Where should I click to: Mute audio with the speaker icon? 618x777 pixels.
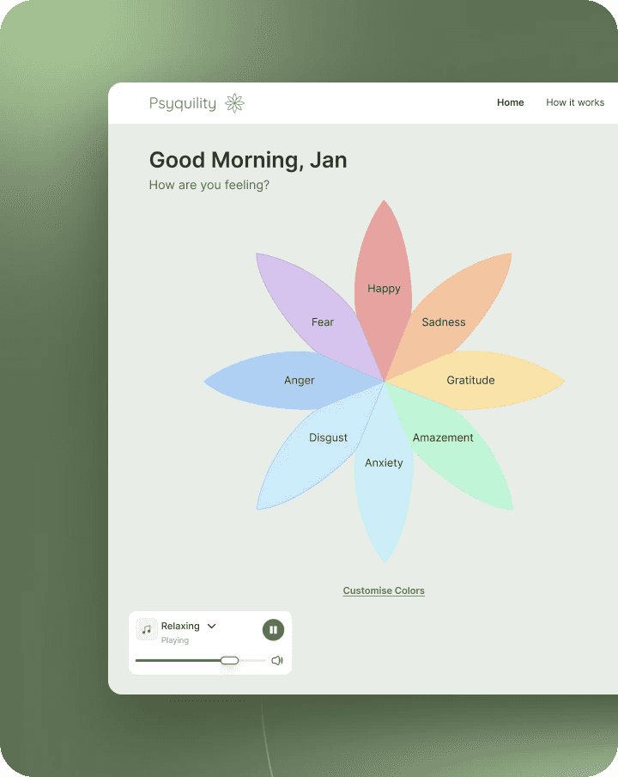click(277, 660)
